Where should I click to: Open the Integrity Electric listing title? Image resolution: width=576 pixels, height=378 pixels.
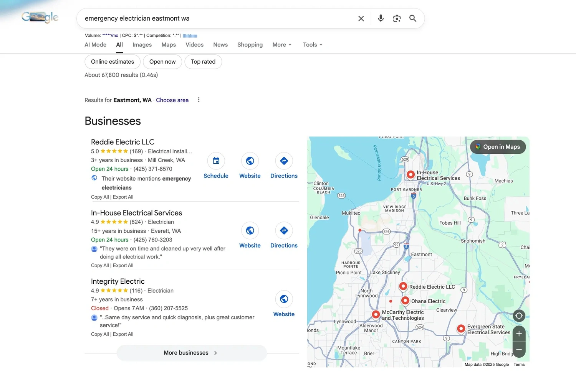click(x=118, y=281)
